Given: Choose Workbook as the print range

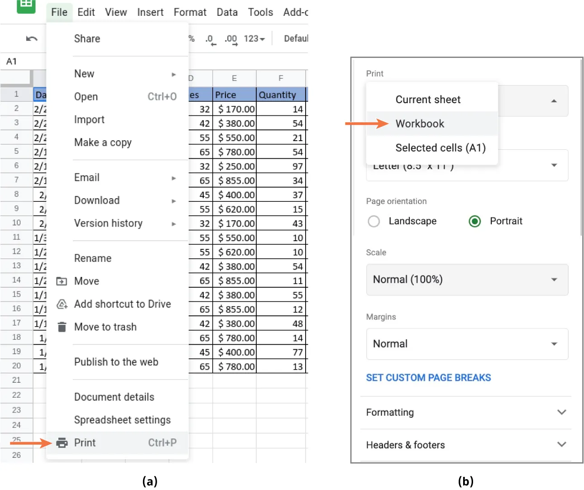Looking at the screenshot, I should pyautogui.click(x=420, y=124).
